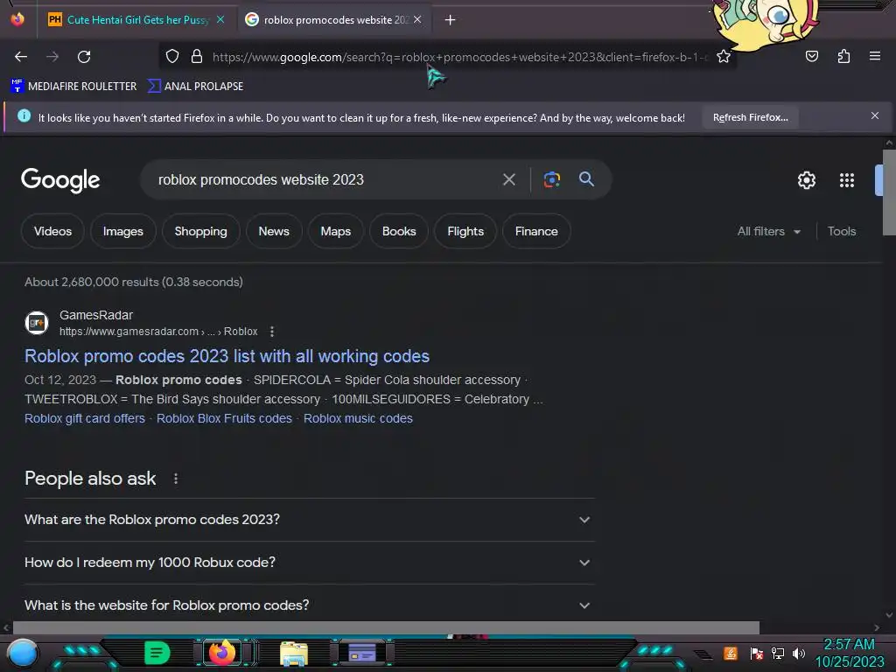The width and height of the screenshot is (896, 672).
Task: View site security lock information
Action: 197,57
